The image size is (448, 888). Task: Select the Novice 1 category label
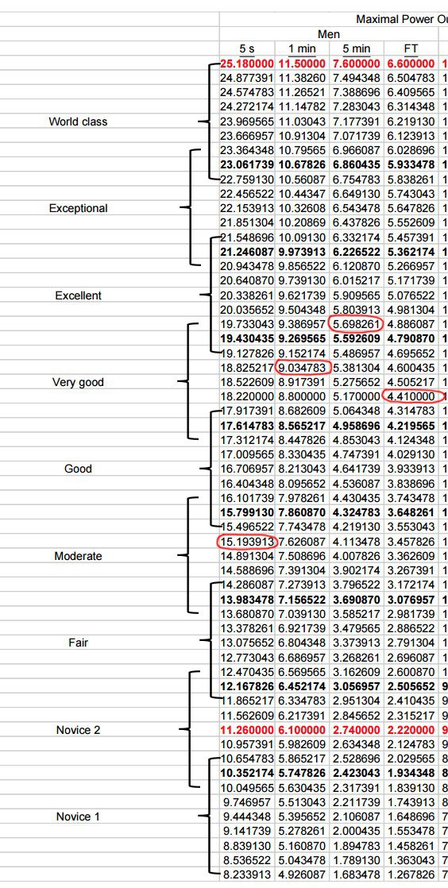coord(78,817)
